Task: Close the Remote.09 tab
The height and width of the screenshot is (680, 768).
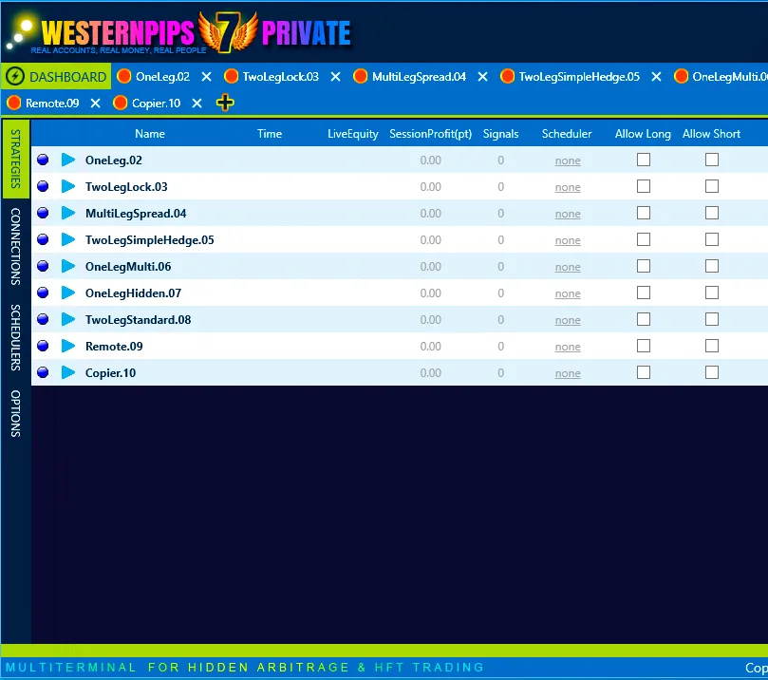Action: [x=96, y=104]
